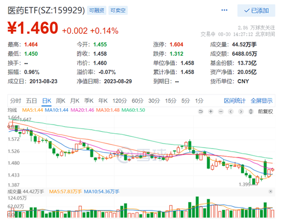This screenshot has height=219, width=283.
Task: Click the 成立日 date 2013-08-23
Action: click(43, 81)
